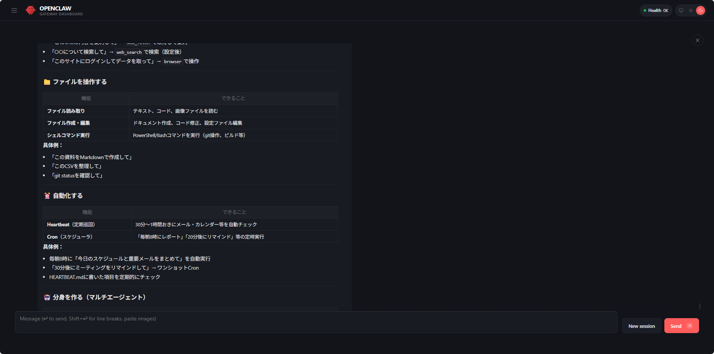This screenshot has height=354, width=714.
Task: Click the browser inline code snippet
Action: [x=173, y=62]
